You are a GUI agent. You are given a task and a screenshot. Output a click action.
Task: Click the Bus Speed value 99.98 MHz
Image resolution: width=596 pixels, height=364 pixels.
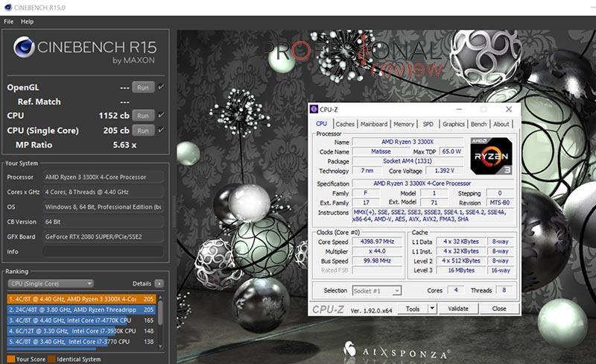pos(377,261)
